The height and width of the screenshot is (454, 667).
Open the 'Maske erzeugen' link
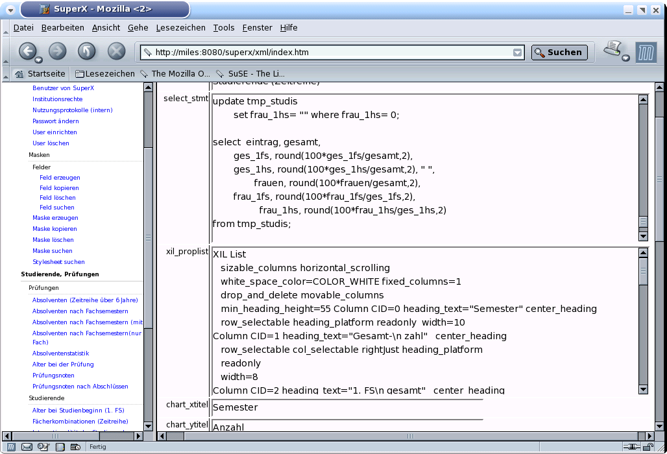(x=55, y=218)
